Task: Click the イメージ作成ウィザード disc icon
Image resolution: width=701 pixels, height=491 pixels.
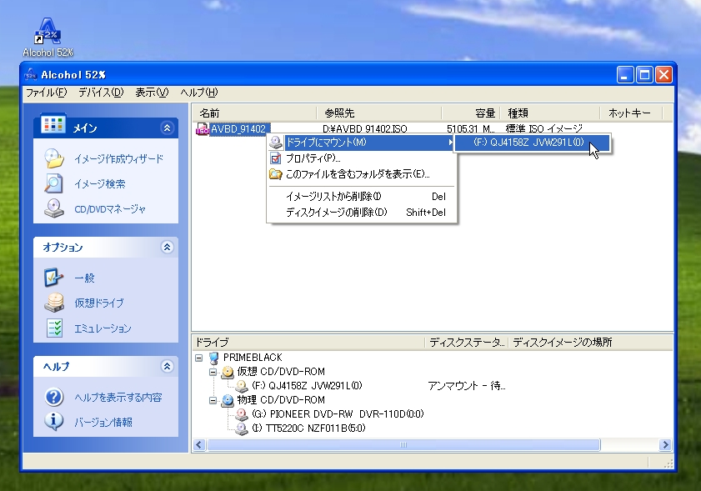Action: [x=54, y=158]
